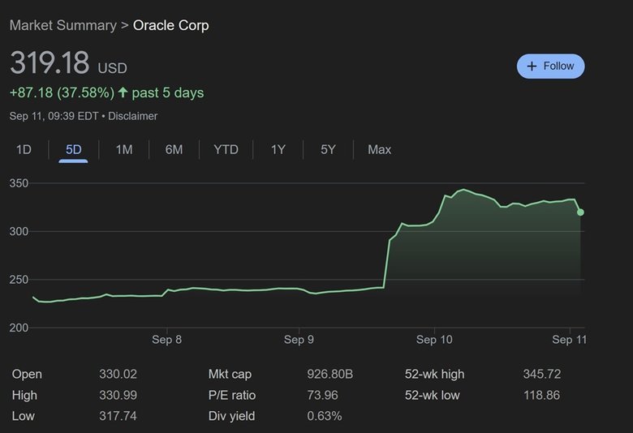Switch to the 1D chart range
This screenshot has height=433, width=633.
[24, 150]
